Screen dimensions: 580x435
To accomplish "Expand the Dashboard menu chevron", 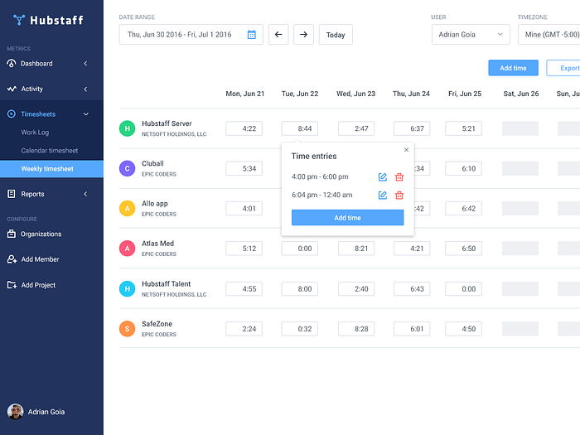I will [x=86, y=64].
